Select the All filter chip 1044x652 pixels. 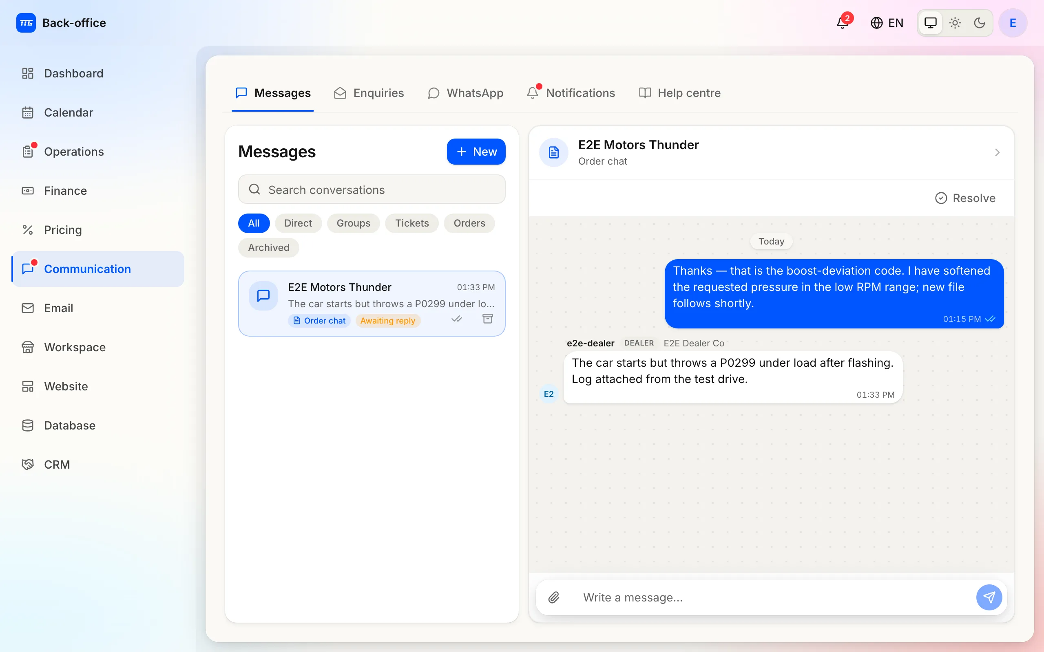pos(254,223)
